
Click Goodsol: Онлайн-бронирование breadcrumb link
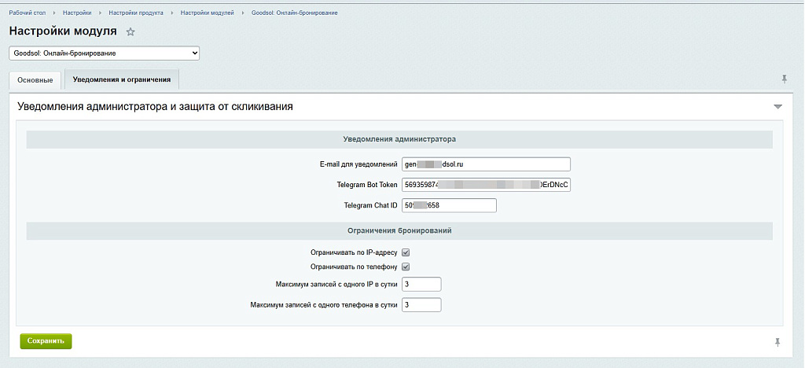point(295,13)
